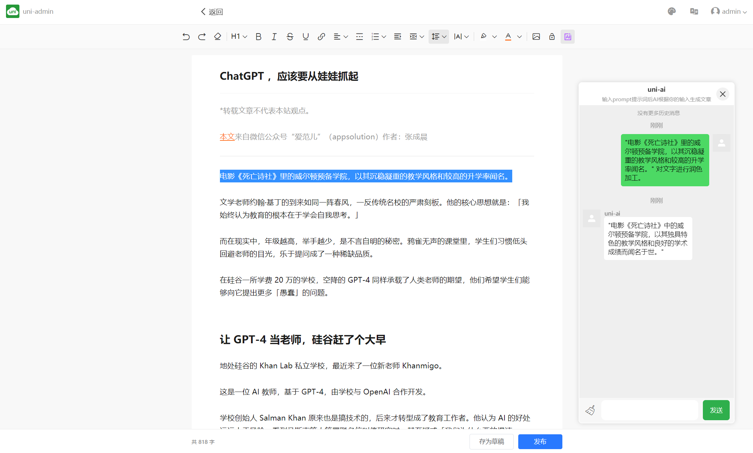The height and width of the screenshot is (453, 753).
Task: Open the H1 heading level dropdown
Action: pos(239,37)
